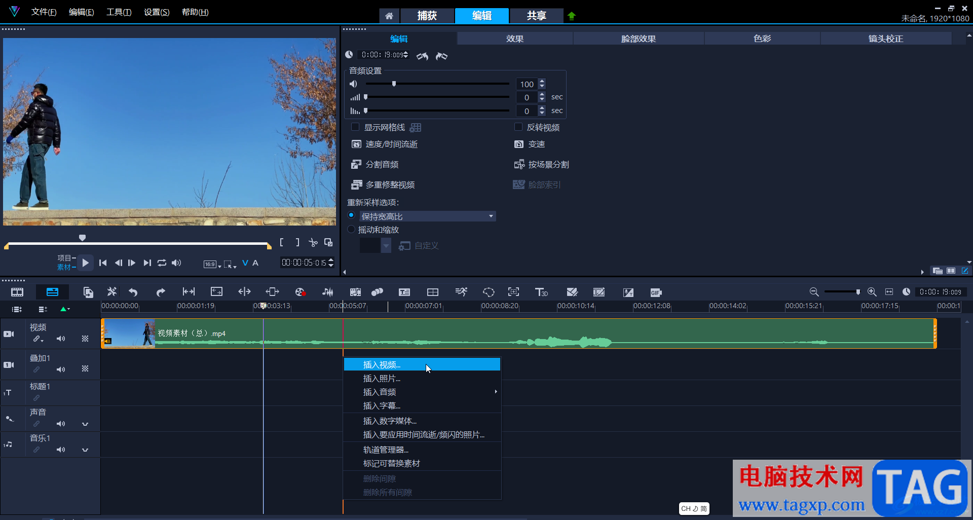Image resolution: width=973 pixels, height=520 pixels.
Task: Click the Mark-in bracket in preview
Action: click(x=282, y=243)
